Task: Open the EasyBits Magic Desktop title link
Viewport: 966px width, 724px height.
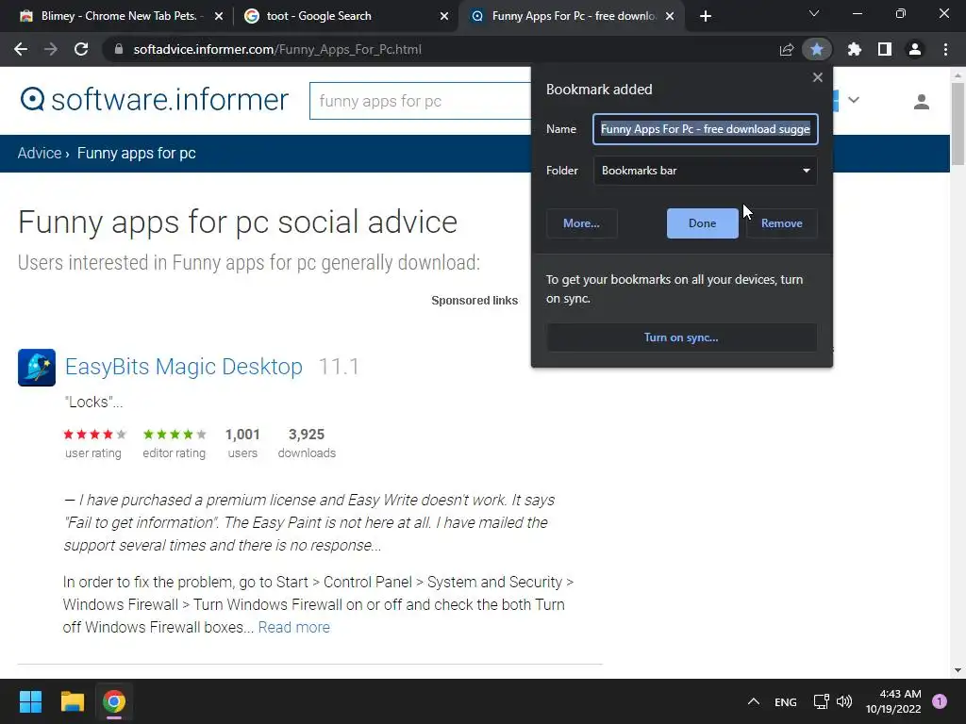Action: pos(184,367)
